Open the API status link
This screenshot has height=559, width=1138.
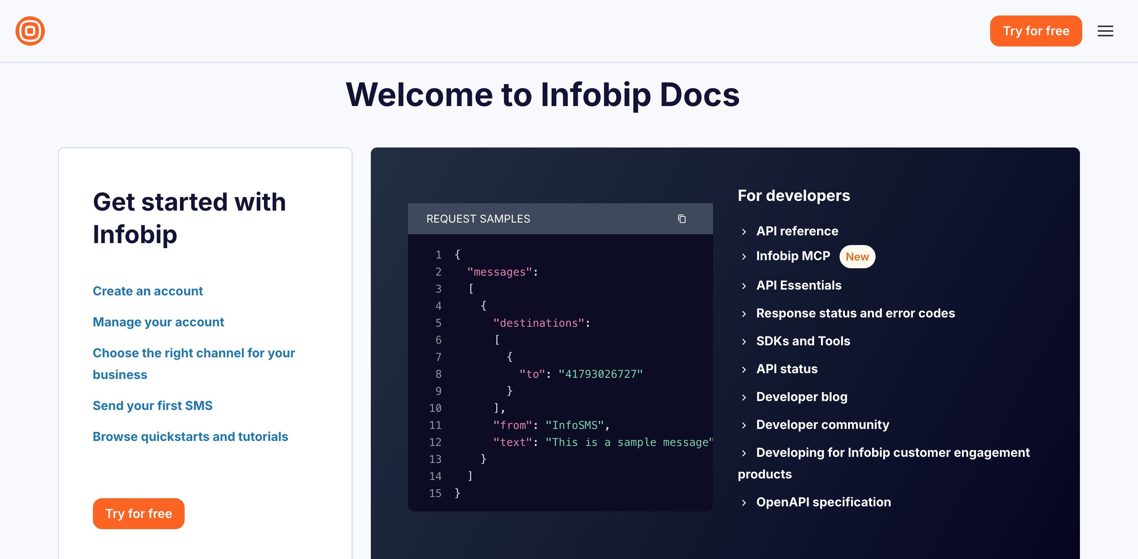(787, 369)
